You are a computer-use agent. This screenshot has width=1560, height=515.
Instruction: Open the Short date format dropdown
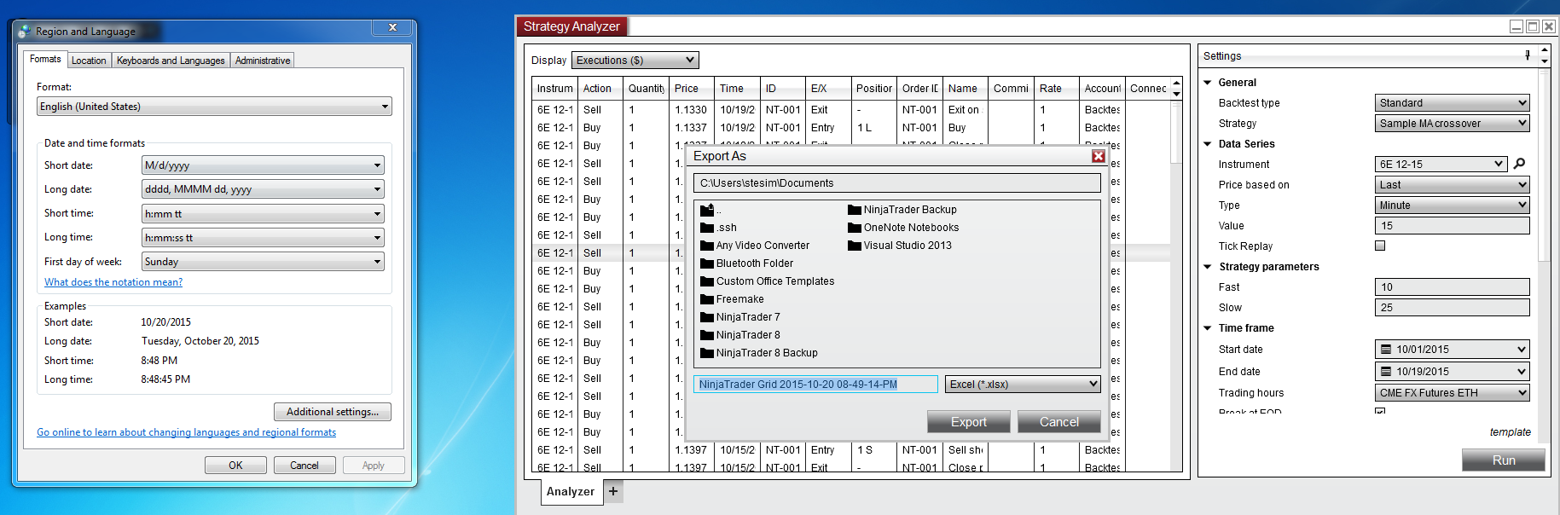click(x=263, y=165)
